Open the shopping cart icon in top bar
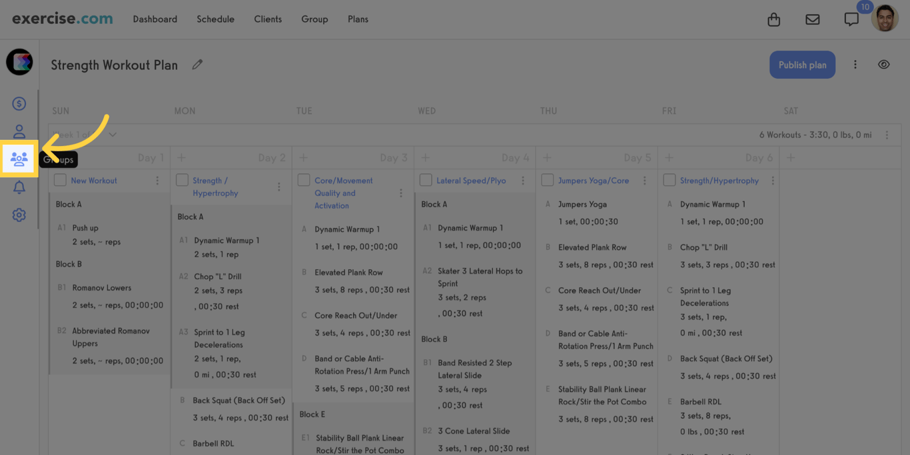Viewport: 910px width, 455px height. [x=773, y=19]
